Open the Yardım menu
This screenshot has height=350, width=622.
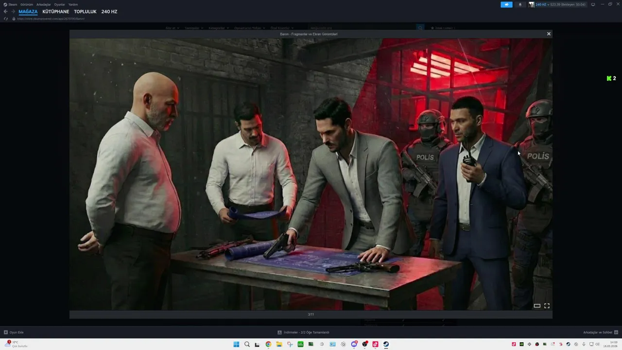pos(73,4)
